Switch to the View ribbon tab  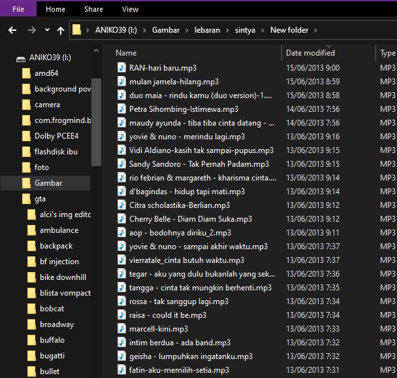pos(130,9)
